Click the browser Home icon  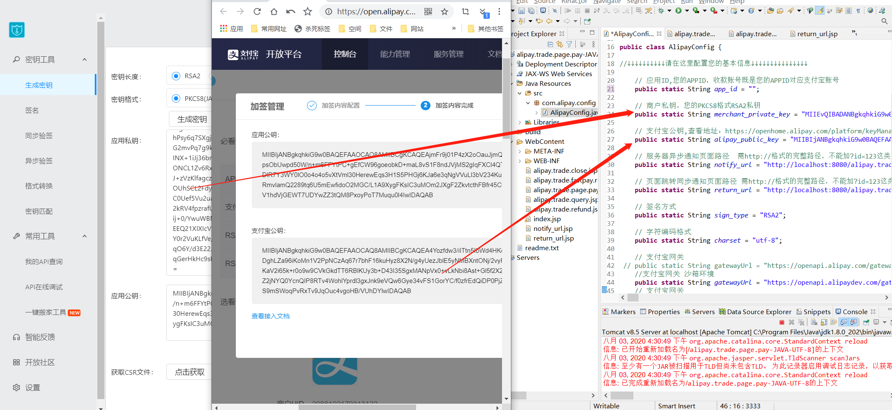point(274,11)
